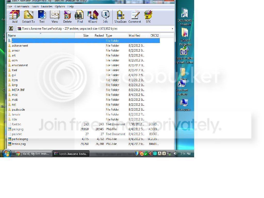Start VirusScan on the archive
264x198 pixels.
[120, 16]
